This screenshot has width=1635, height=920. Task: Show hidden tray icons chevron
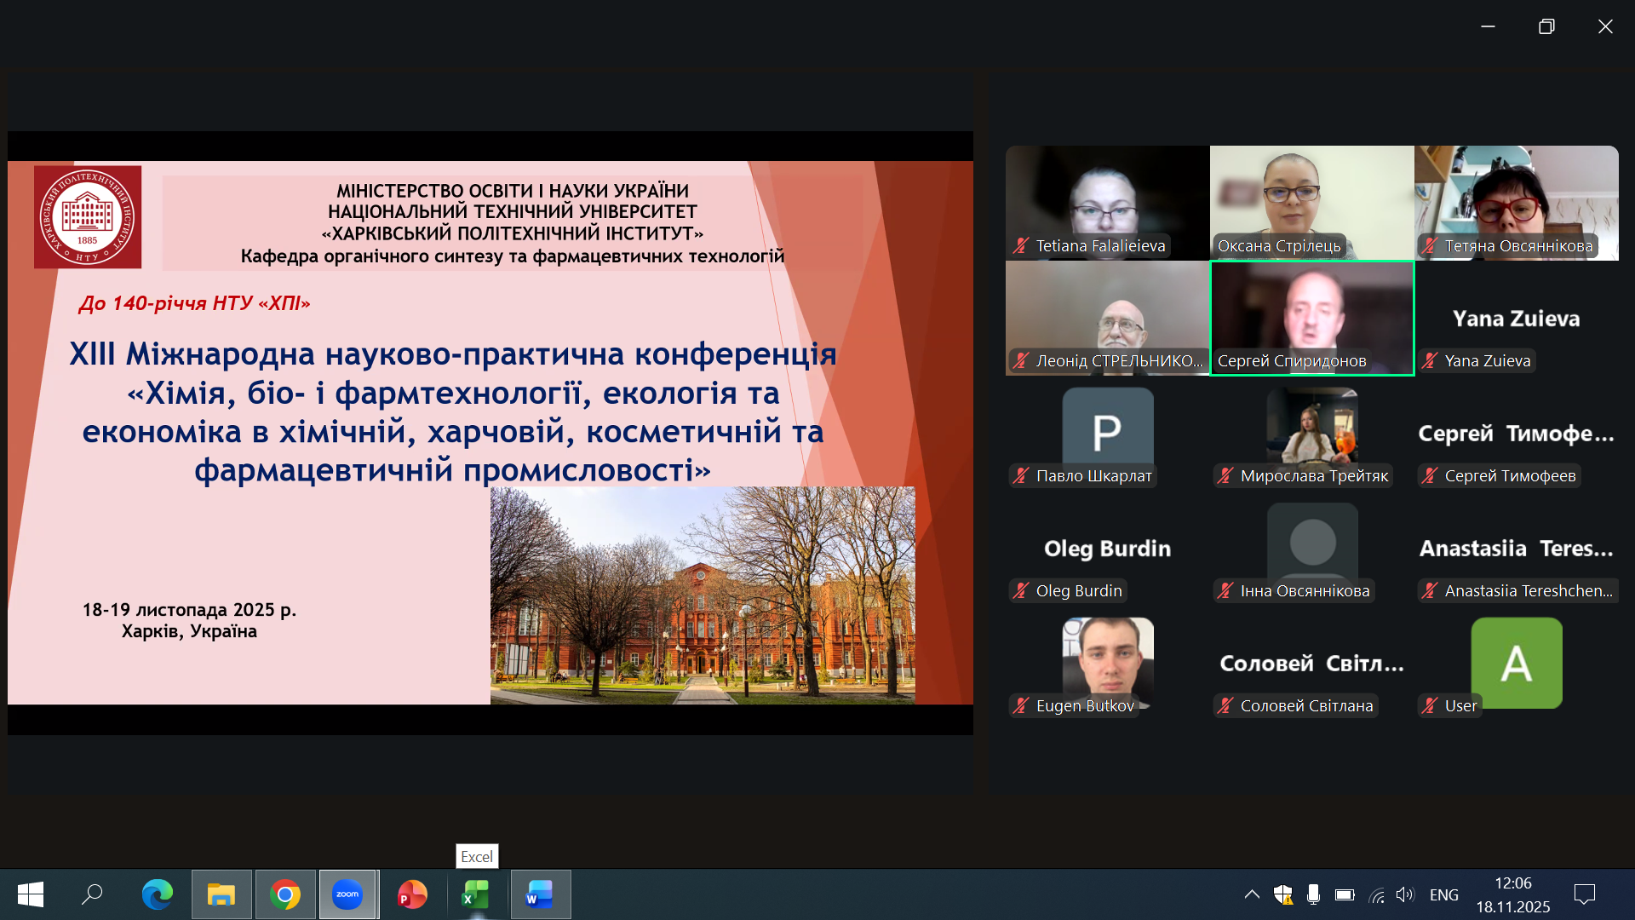tap(1252, 894)
